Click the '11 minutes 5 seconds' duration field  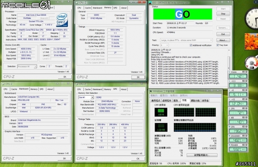pos(189,28)
